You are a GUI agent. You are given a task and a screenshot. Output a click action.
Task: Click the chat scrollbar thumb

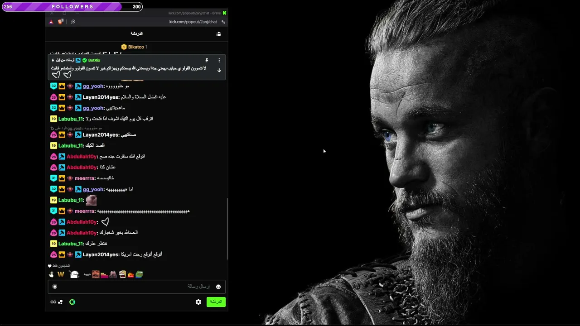[227, 229]
